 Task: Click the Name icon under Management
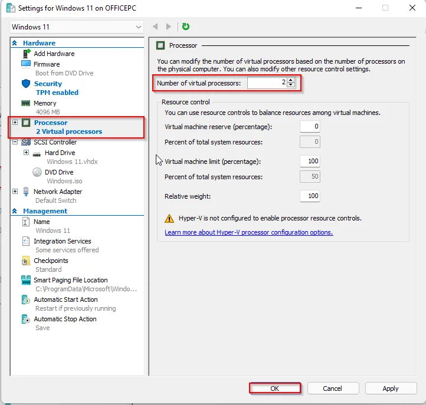[25, 222]
